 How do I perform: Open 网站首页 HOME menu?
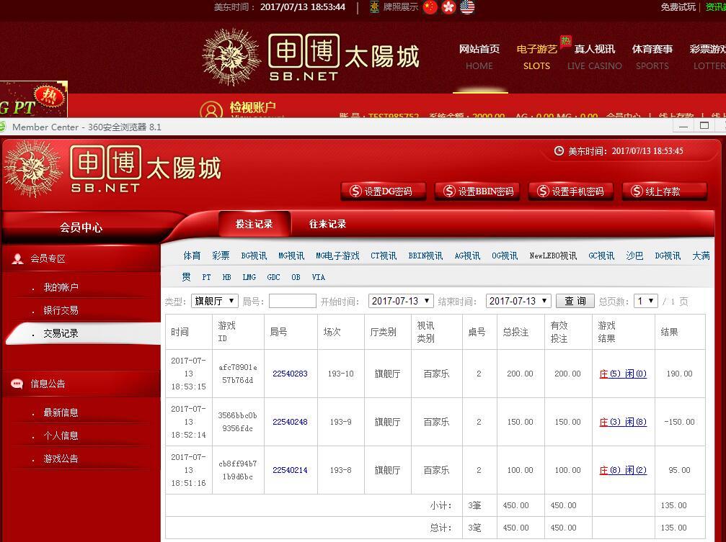[479, 56]
